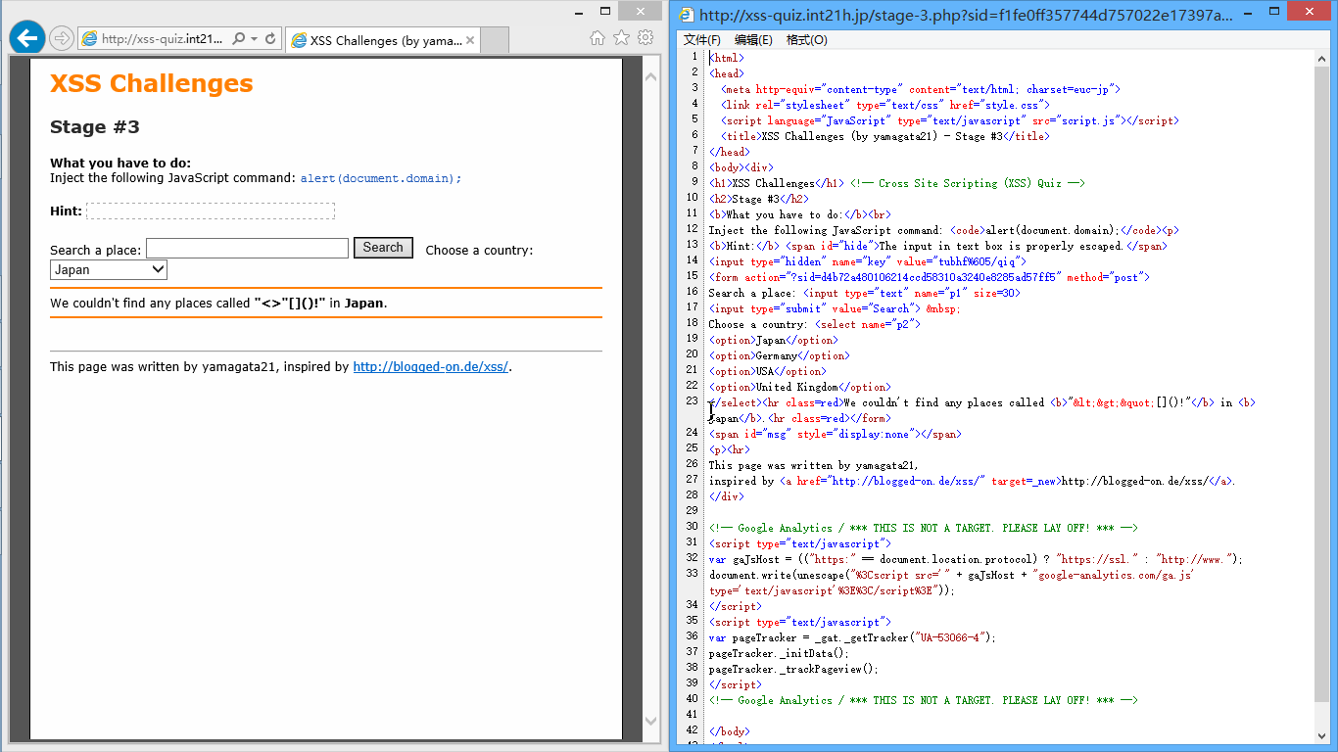Open Favorites with the star icon
The height and width of the screenshot is (752, 1338).
tap(621, 38)
